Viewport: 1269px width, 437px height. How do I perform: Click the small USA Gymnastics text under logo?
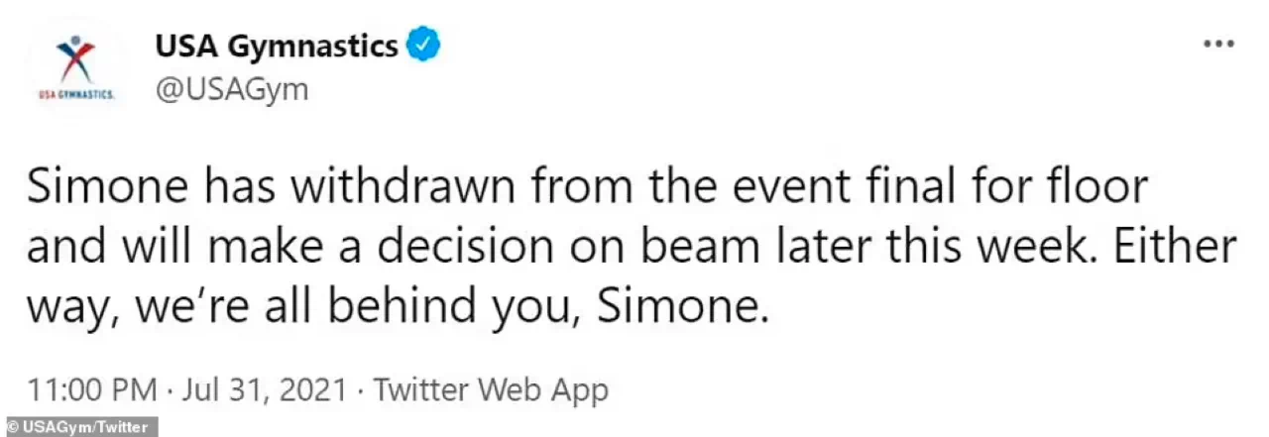click(76, 94)
